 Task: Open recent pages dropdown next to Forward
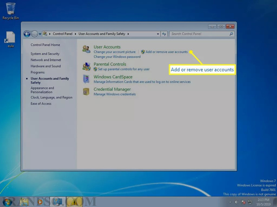40,34
